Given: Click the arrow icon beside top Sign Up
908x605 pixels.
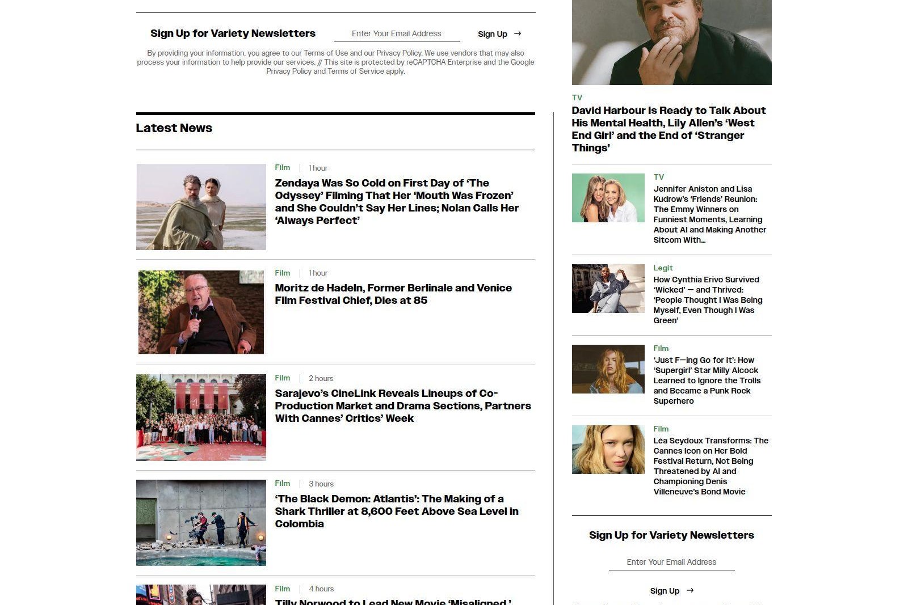Looking at the screenshot, I should pos(518,34).
